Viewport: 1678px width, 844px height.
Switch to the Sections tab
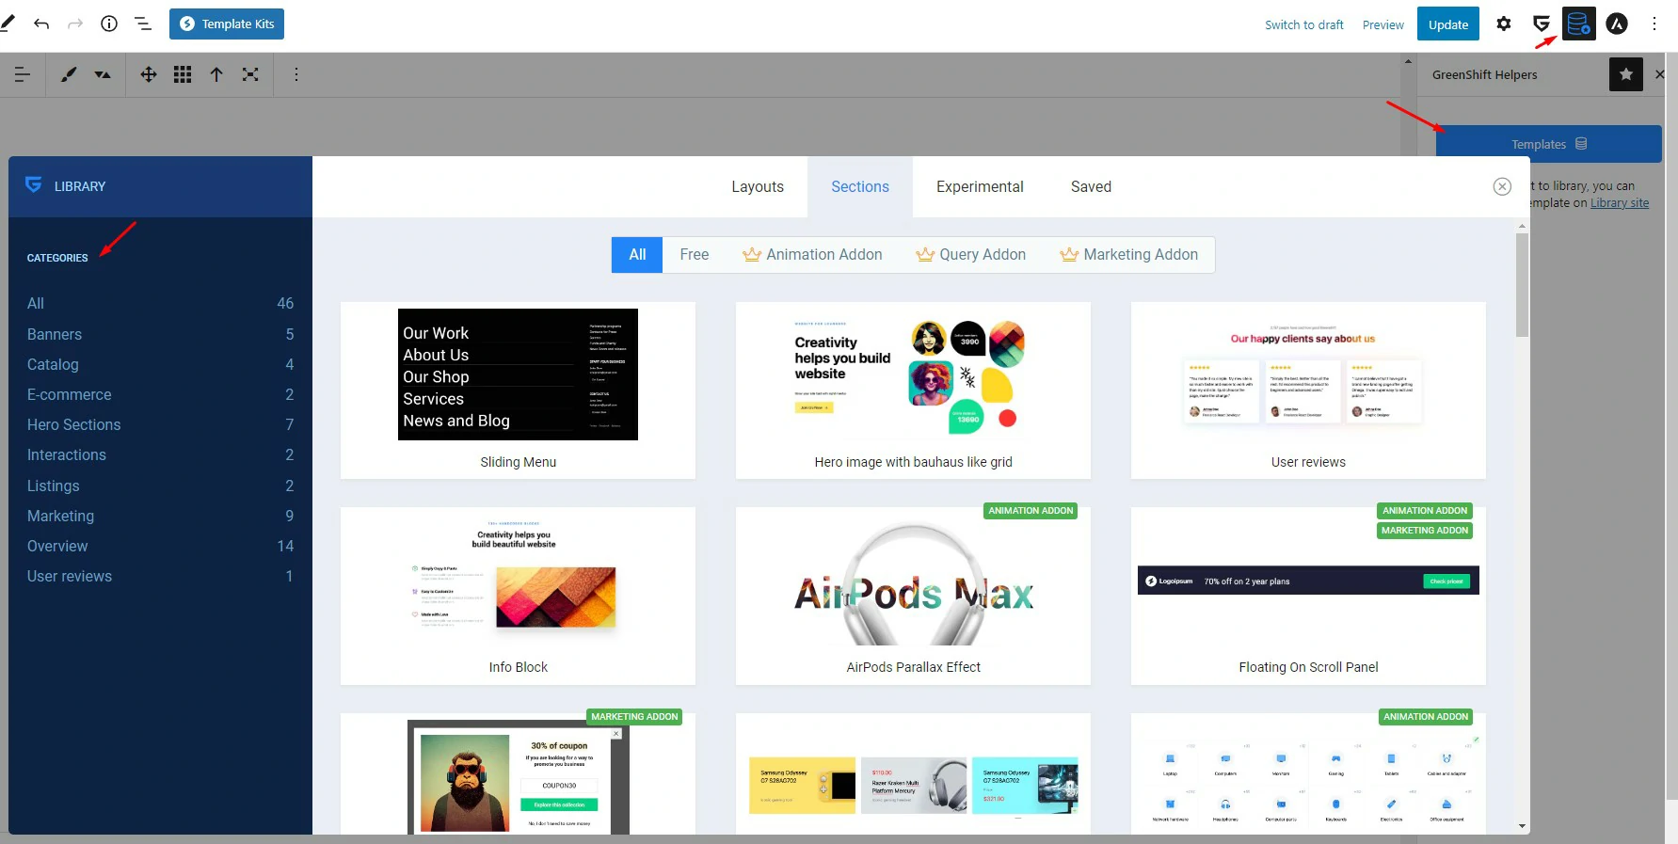click(x=860, y=186)
